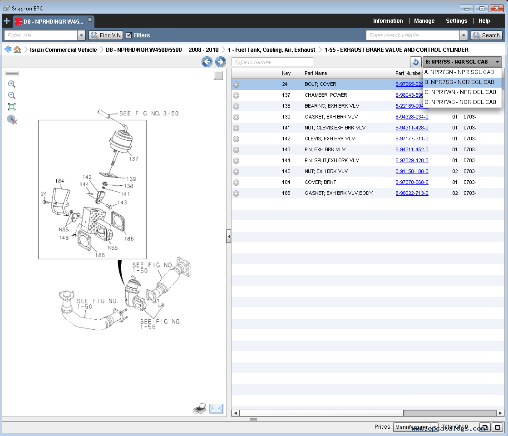Click the scrollbar left arrow
The height and width of the screenshot is (436, 508).
[x=236, y=413]
